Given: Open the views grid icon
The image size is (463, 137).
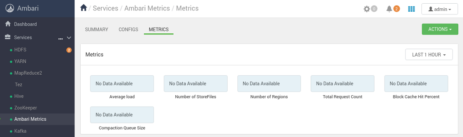Looking at the screenshot, I should tap(411, 9).
